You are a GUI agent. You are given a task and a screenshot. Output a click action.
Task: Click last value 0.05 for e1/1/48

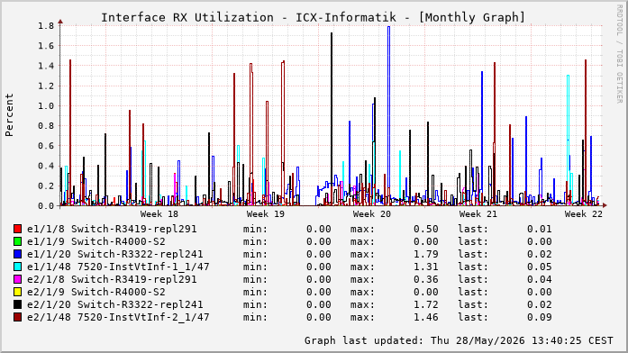539,267
